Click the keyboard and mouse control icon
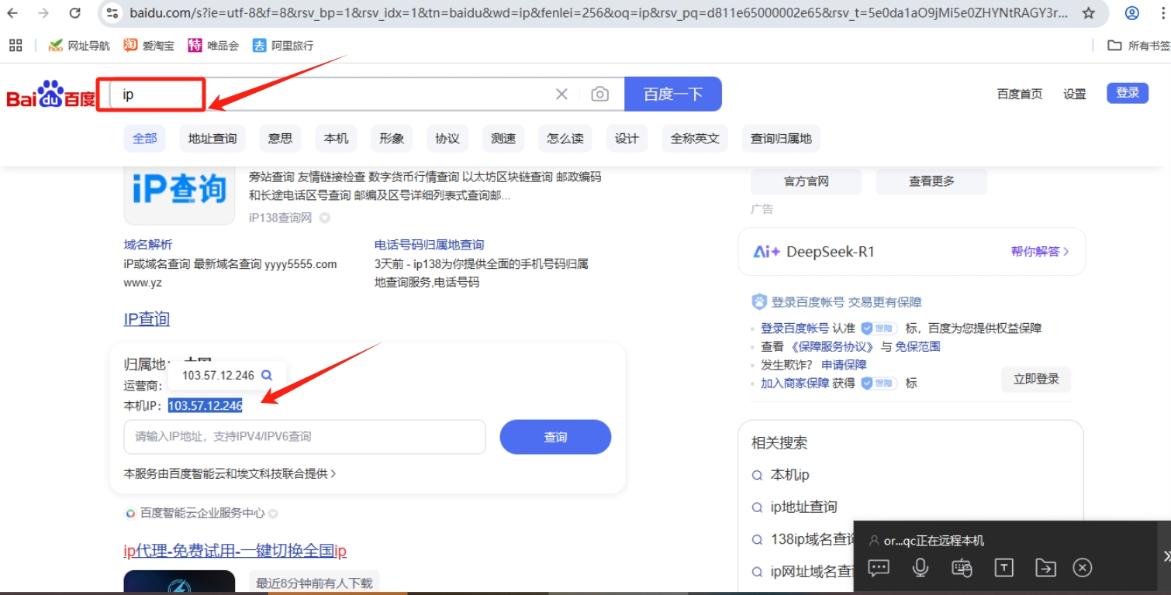The height and width of the screenshot is (595, 1171). pyautogui.click(x=962, y=568)
